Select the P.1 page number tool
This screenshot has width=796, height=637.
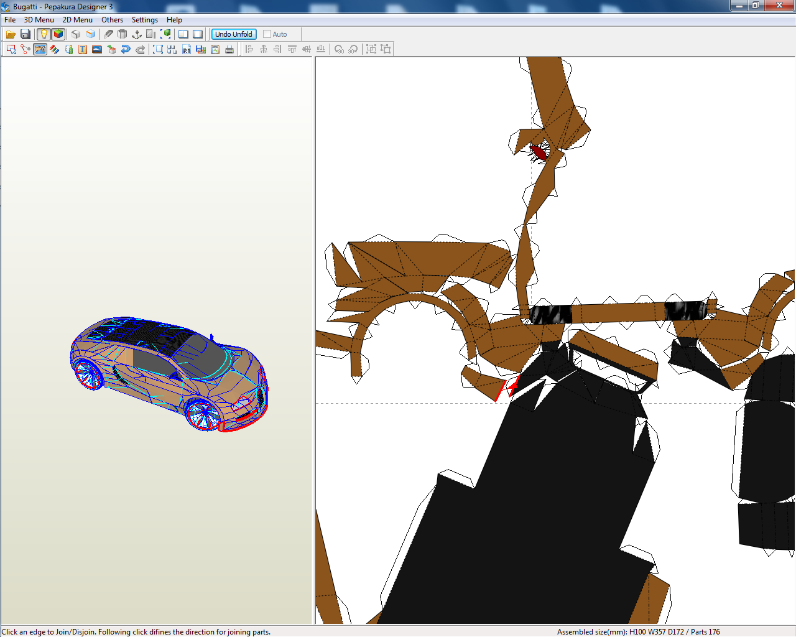(x=186, y=49)
